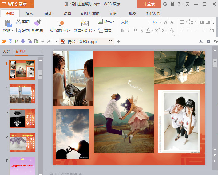Image resolution: width=218 pixels, height=175 pixels.
Task: Toggle italic formatting
Action: coord(129,30)
